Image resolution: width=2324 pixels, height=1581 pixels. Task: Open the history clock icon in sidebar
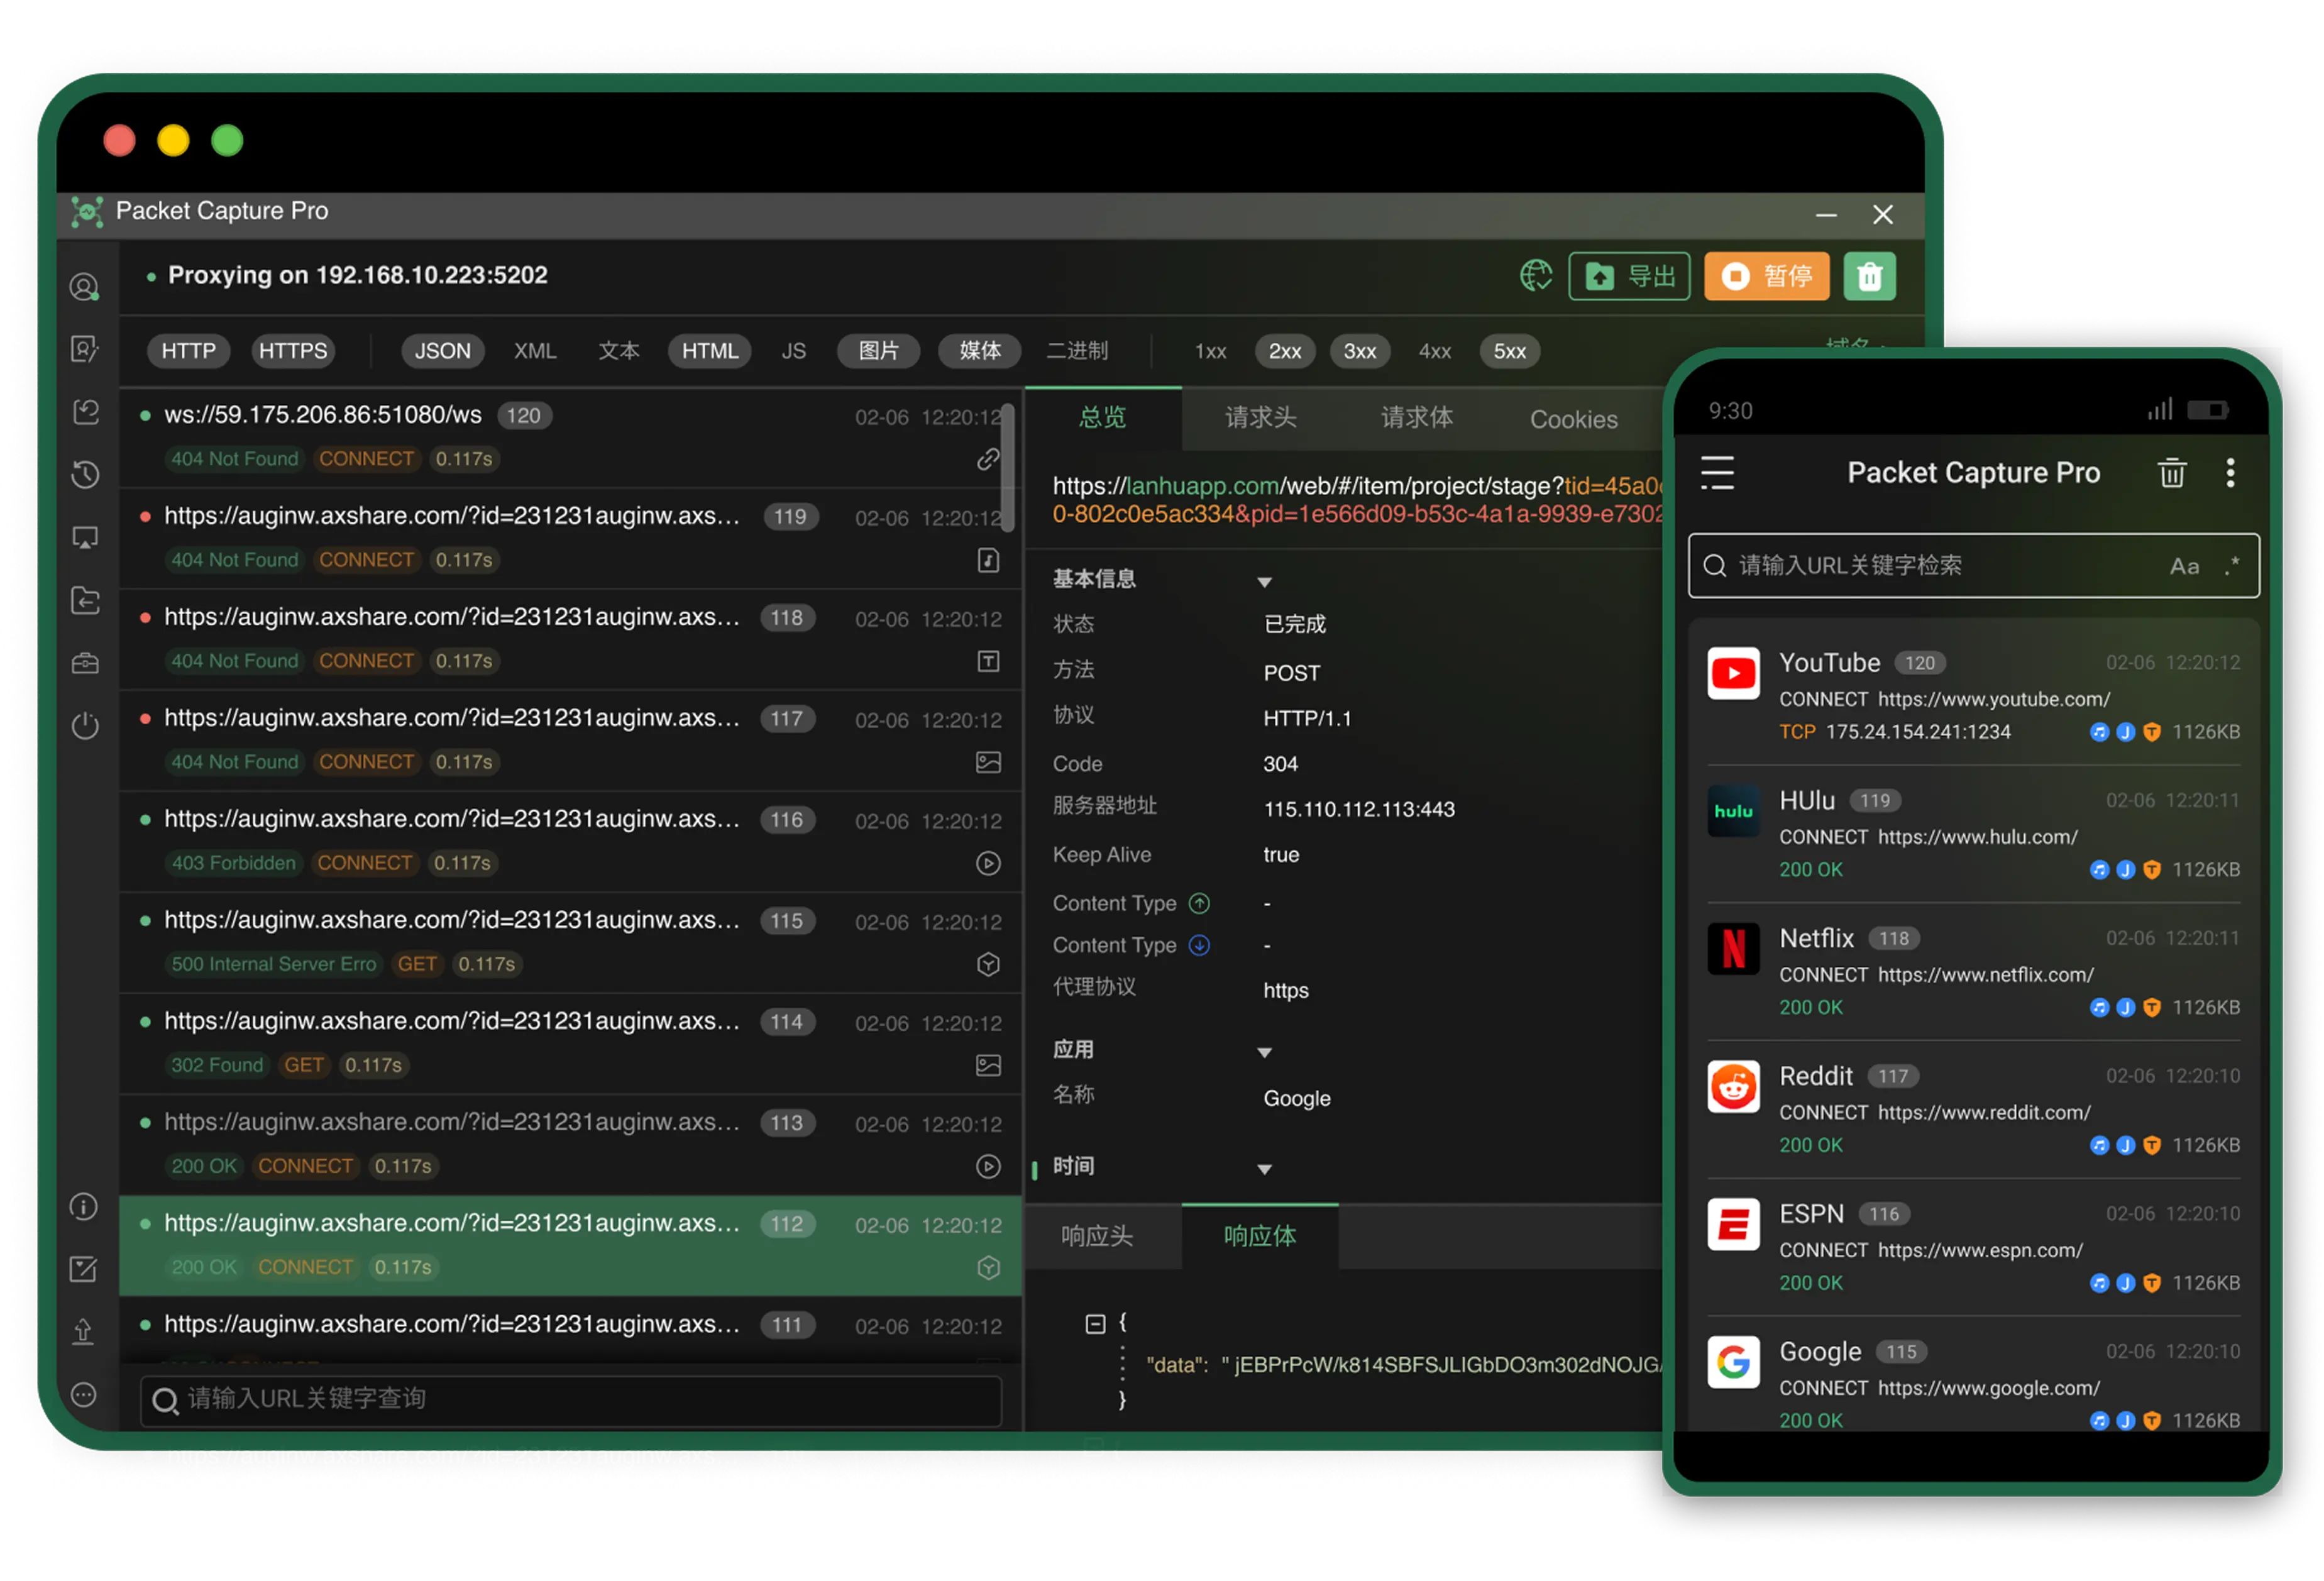tap(85, 474)
